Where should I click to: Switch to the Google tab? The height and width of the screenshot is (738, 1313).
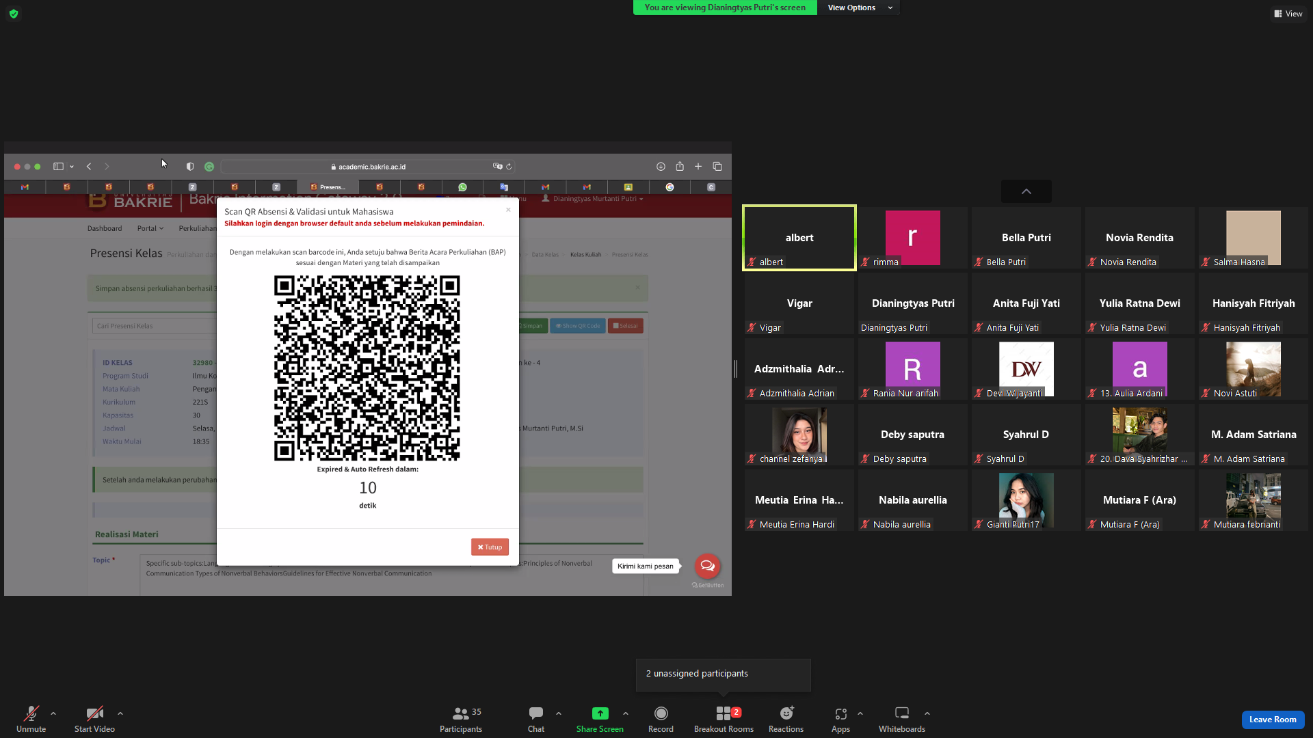coord(669,187)
